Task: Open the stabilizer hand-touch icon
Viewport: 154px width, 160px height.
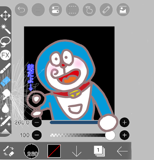Action: 89,10
